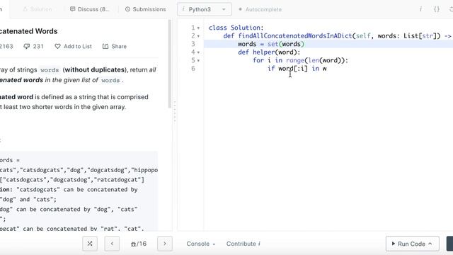Collapse code fold arrow on line 1
This screenshot has height=255, width=453.
[x=198, y=28]
